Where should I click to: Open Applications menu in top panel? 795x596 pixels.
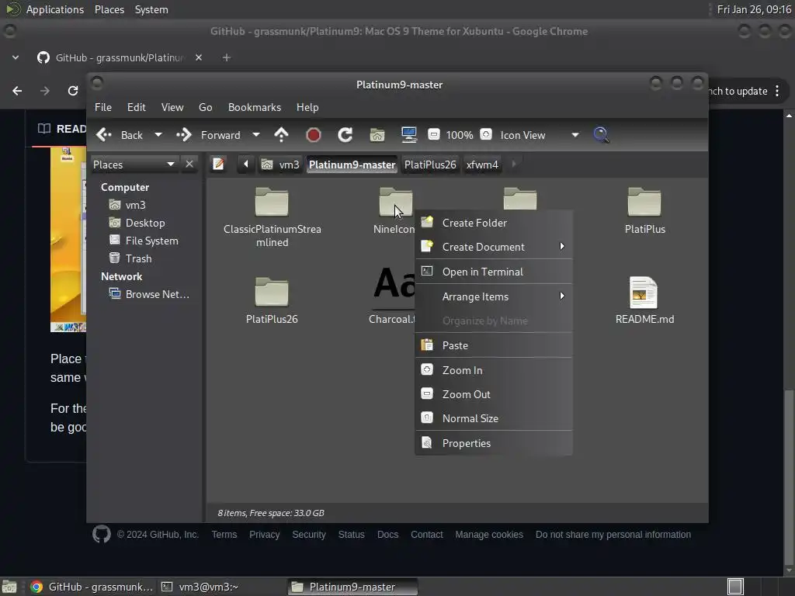tap(55, 9)
